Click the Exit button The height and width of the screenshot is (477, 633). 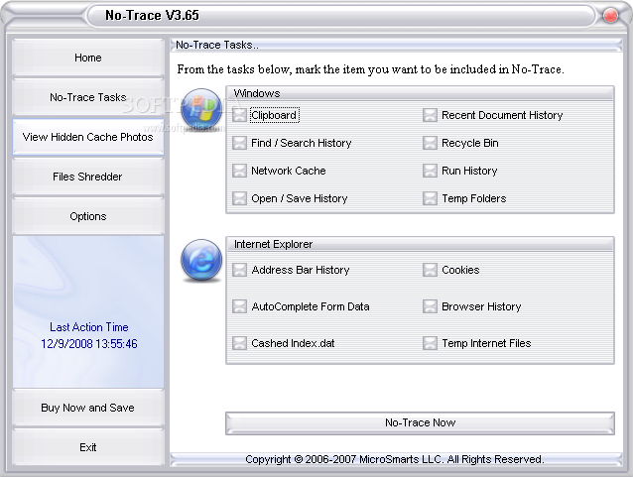88,447
